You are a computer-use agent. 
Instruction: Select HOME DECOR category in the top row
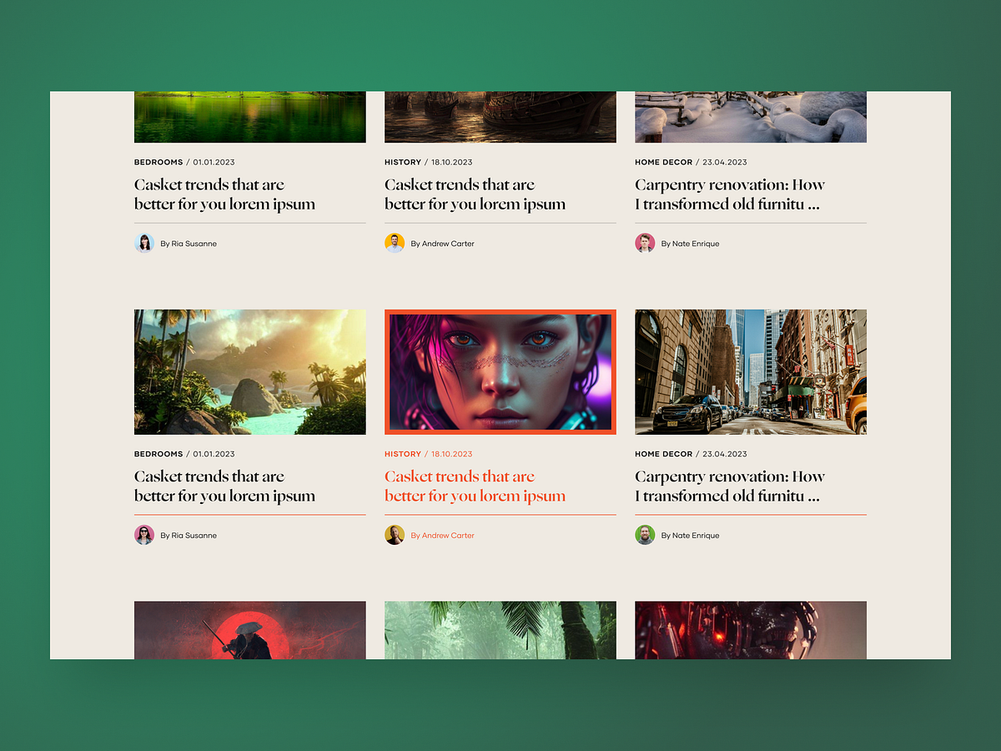coord(664,162)
